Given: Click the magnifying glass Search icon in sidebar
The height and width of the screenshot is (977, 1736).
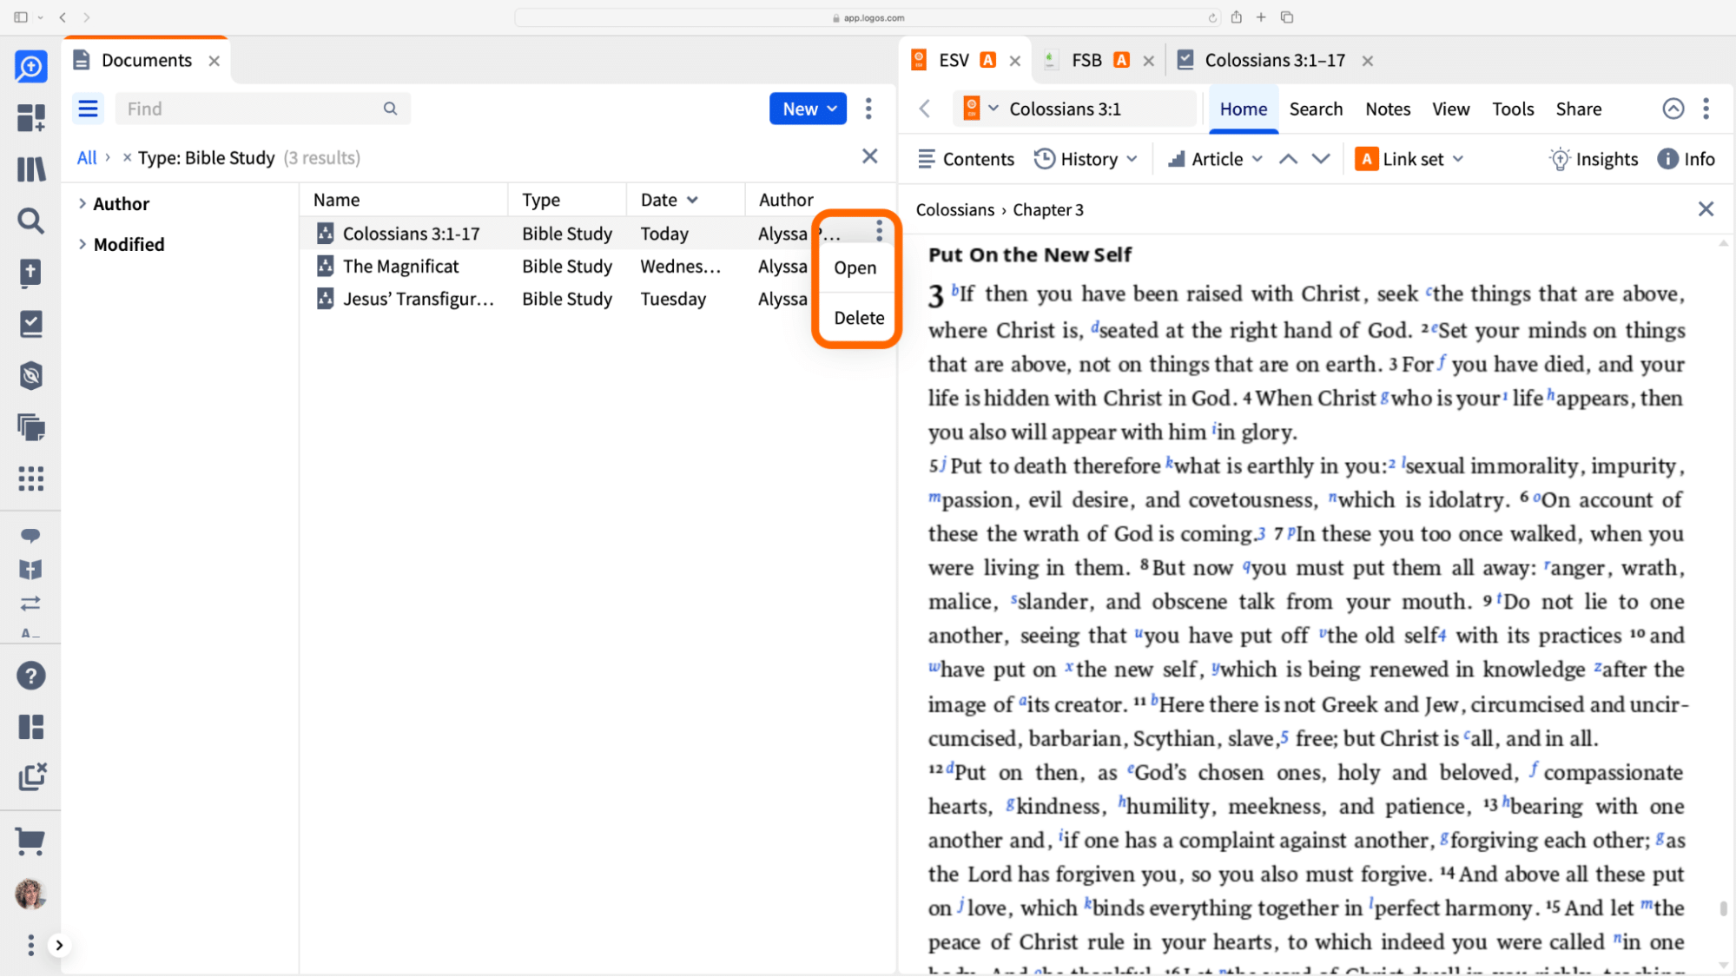Looking at the screenshot, I should 31,221.
